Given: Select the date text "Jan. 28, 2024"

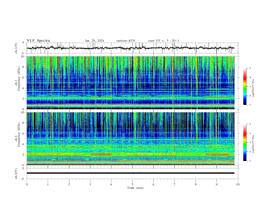Looking at the screenshot, I should [x=94, y=41].
